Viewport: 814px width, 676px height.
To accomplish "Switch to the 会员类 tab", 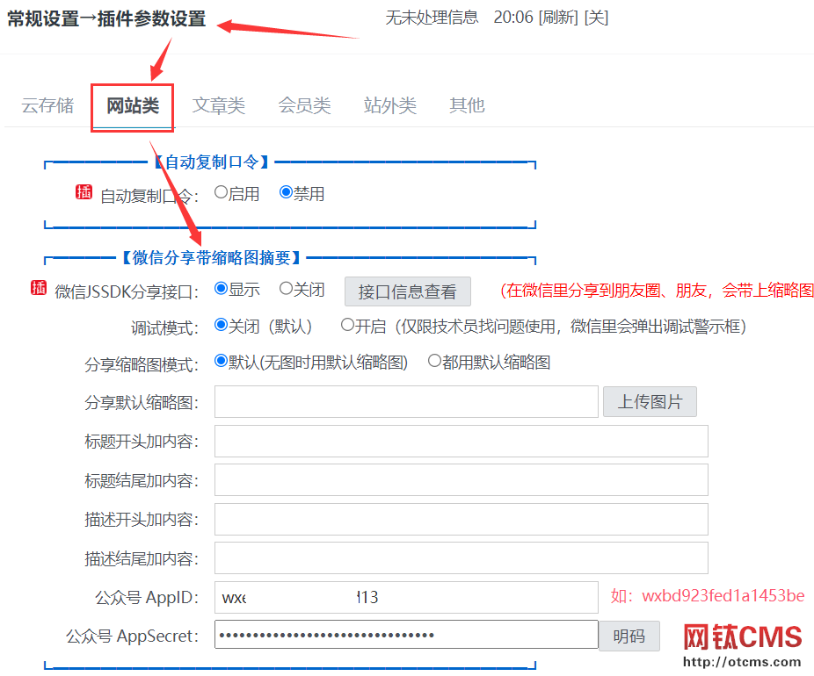I will 303,104.
